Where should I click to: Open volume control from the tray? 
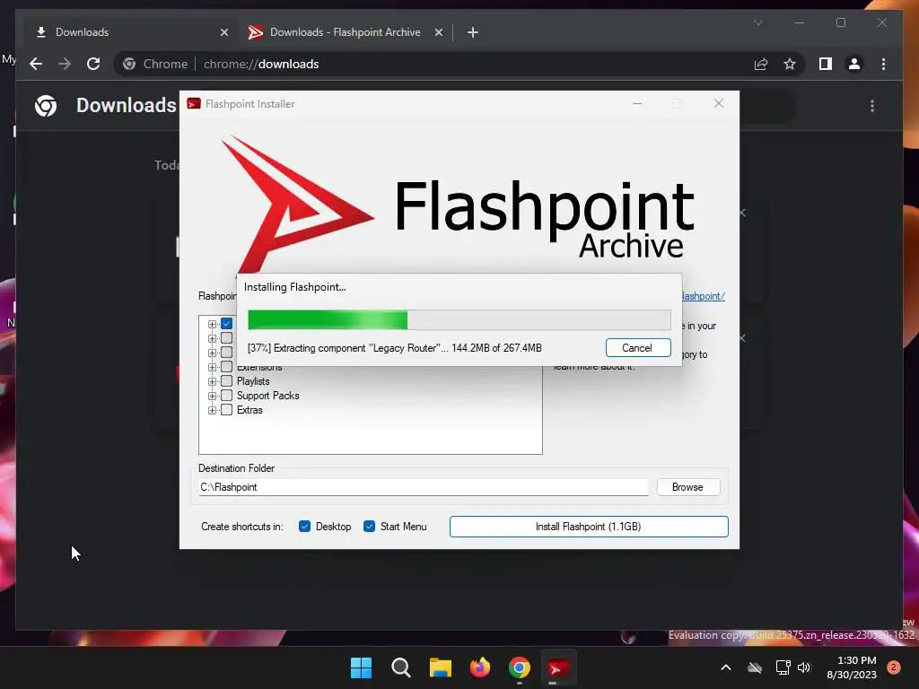(x=804, y=667)
